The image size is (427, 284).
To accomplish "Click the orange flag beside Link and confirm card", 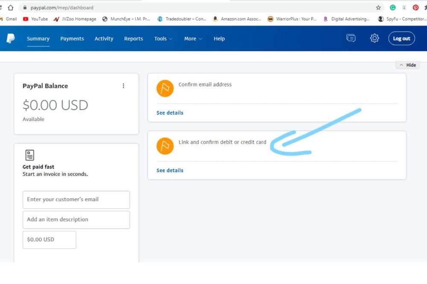I will [165, 146].
